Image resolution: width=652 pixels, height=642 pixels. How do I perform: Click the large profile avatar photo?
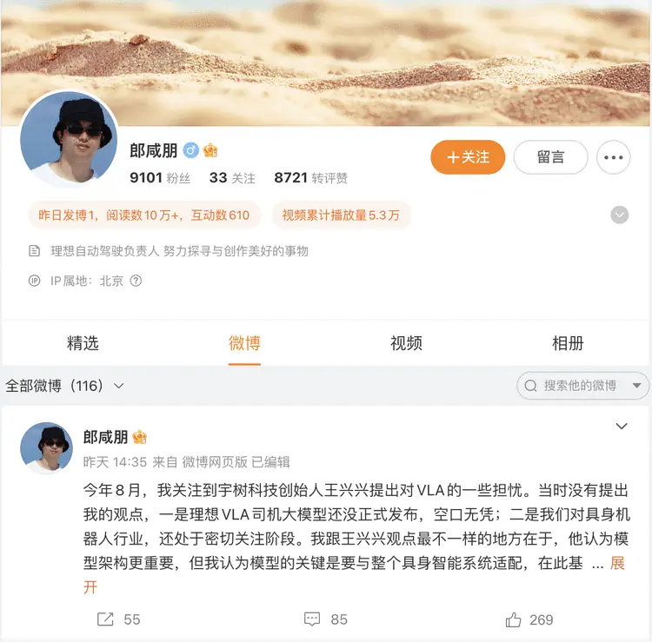coord(69,139)
